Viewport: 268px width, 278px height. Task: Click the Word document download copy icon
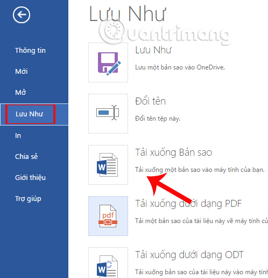[x=108, y=165]
